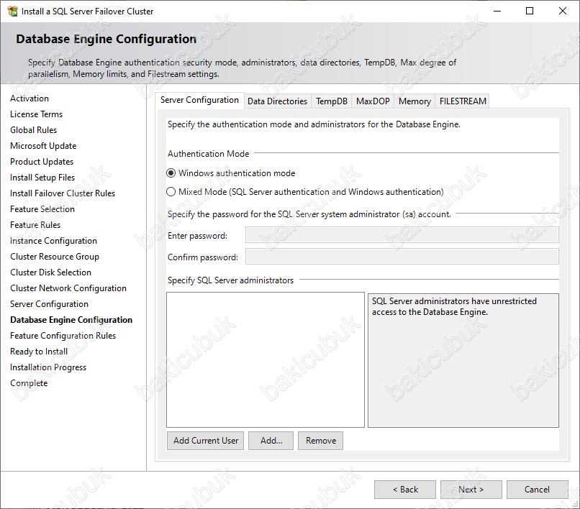Click the Install Setup Files step
The image size is (580, 509).
point(42,178)
